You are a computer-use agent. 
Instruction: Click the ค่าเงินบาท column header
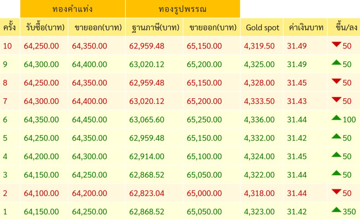[305, 27]
